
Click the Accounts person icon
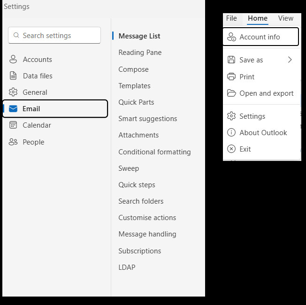[13, 59]
